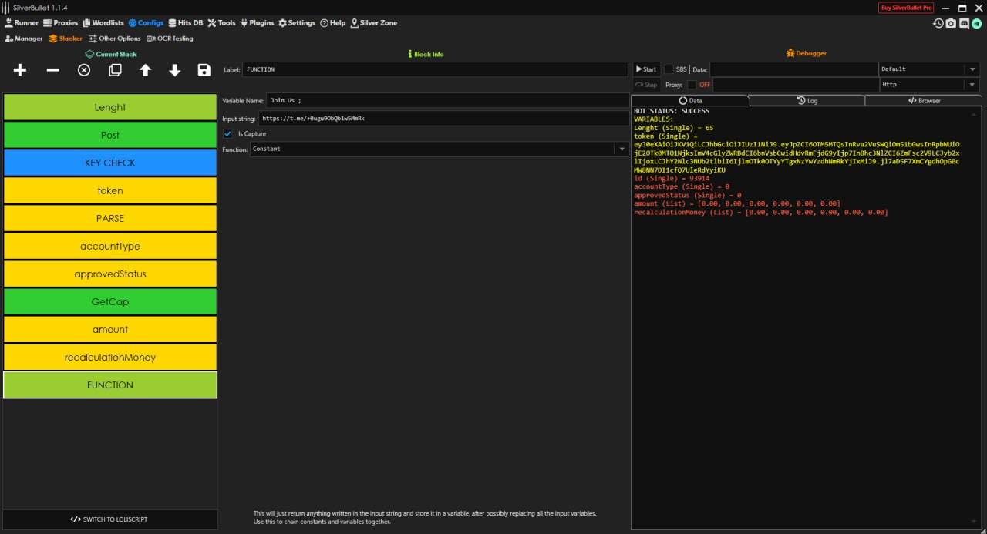The image size is (987, 534).
Task: Open the Telegram icon at the top right
Action: [x=976, y=23]
